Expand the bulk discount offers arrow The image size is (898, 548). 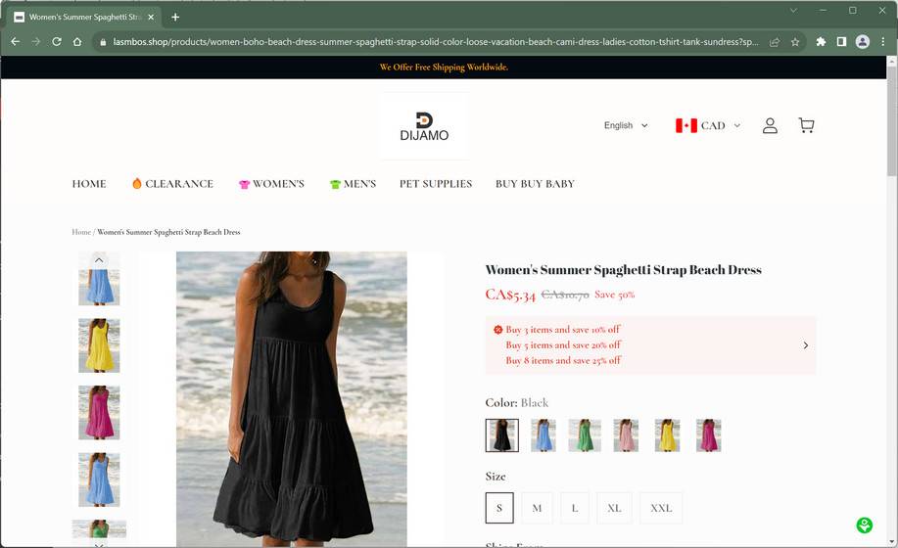[806, 345]
